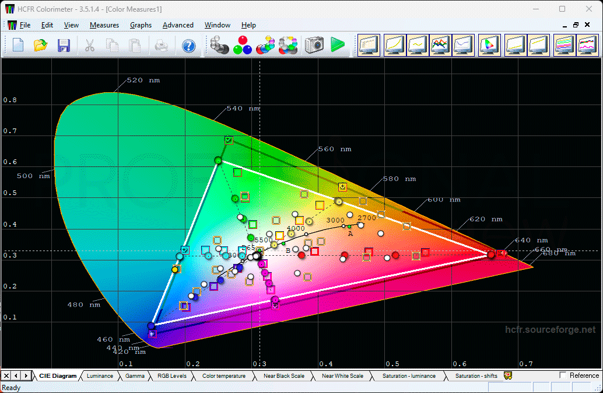The image size is (603, 393).
Task: Open the File menu
Action: tap(25, 25)
